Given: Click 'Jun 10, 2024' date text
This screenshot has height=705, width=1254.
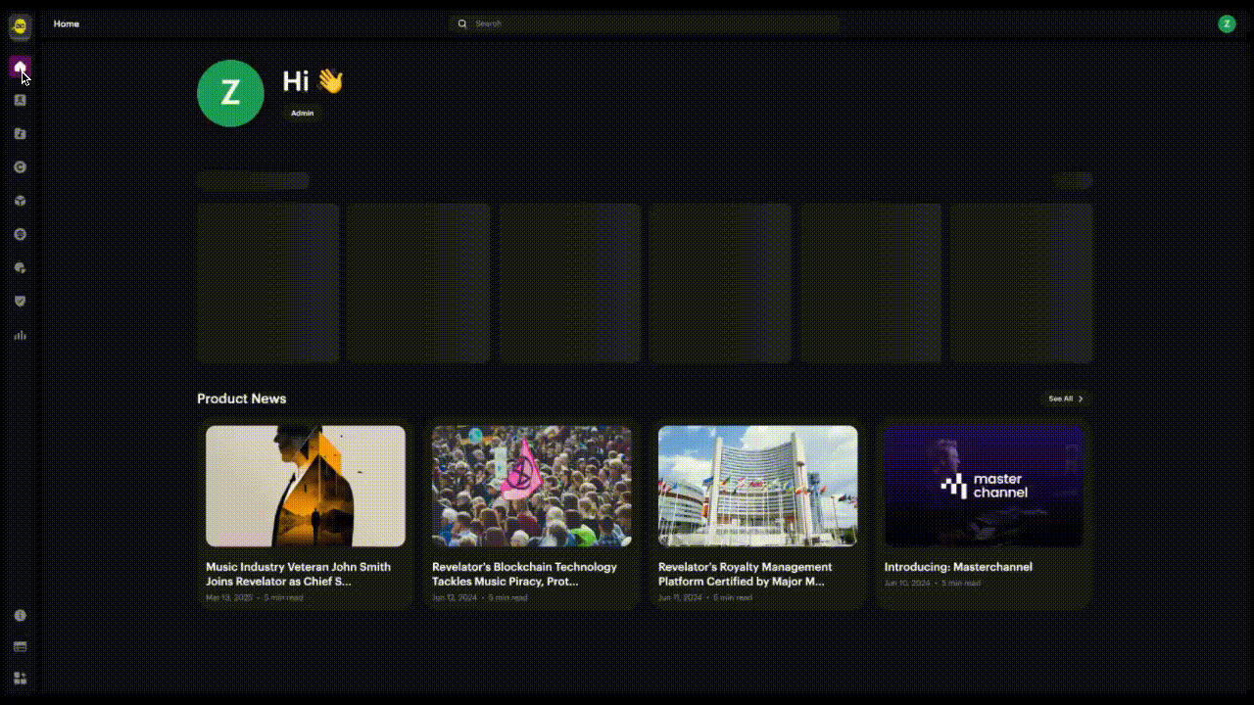Looking at the screenshot, I should coord(907,584).
